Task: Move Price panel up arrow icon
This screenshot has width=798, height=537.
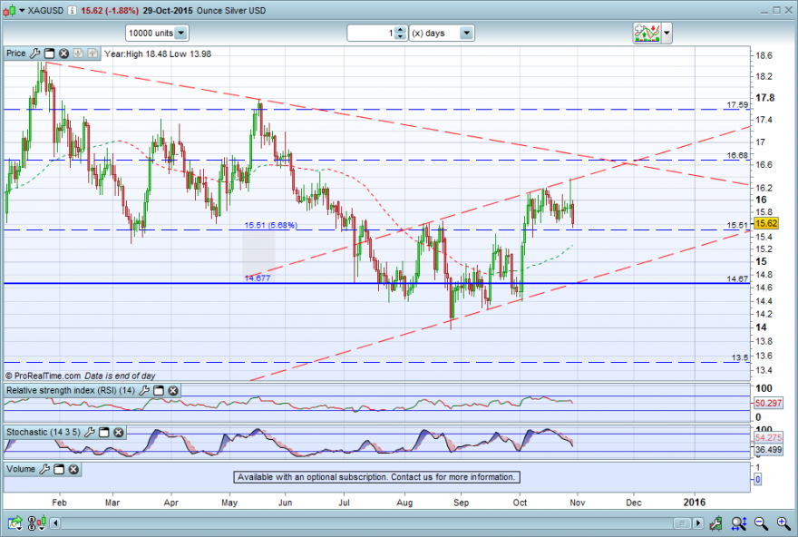Action: click(x=92, y=53)
